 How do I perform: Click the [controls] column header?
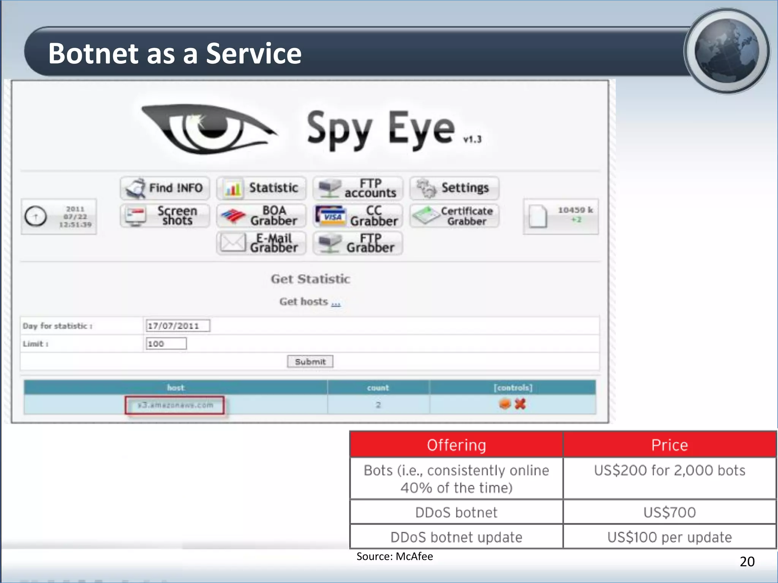coord(513,388)
